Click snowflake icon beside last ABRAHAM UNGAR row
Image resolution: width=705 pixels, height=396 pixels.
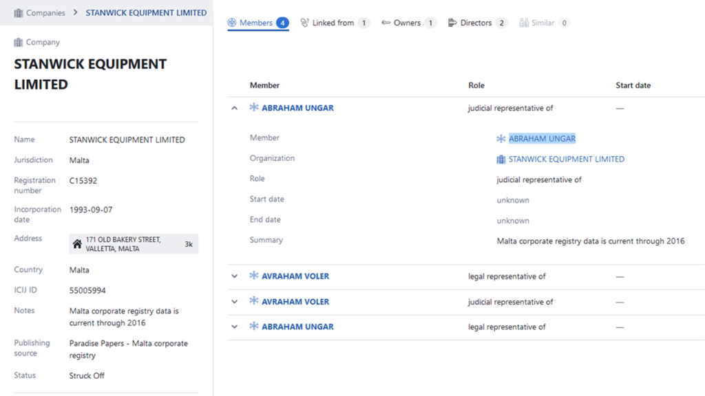coord(254,326)
